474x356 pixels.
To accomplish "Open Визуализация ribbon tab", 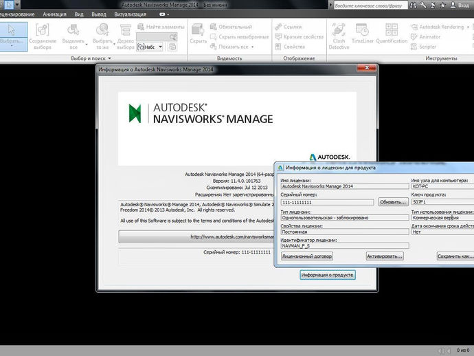I will [131, 14].
